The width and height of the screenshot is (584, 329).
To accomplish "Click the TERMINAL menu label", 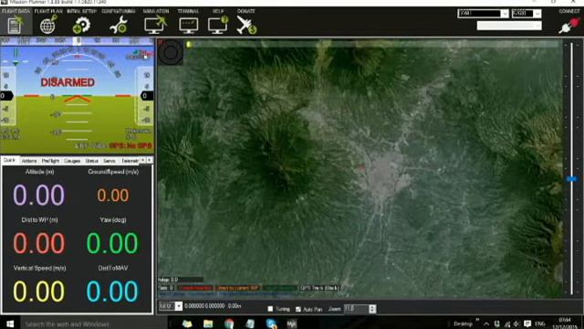I will (x=188, y=11).
